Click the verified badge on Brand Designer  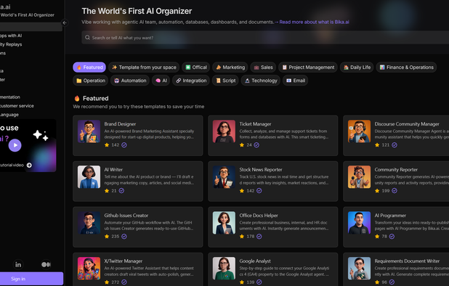124,145
